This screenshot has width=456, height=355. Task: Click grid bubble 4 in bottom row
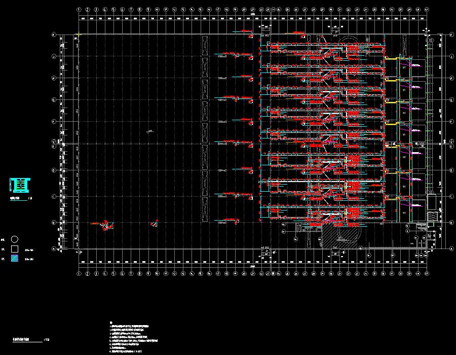click(105, 273)
